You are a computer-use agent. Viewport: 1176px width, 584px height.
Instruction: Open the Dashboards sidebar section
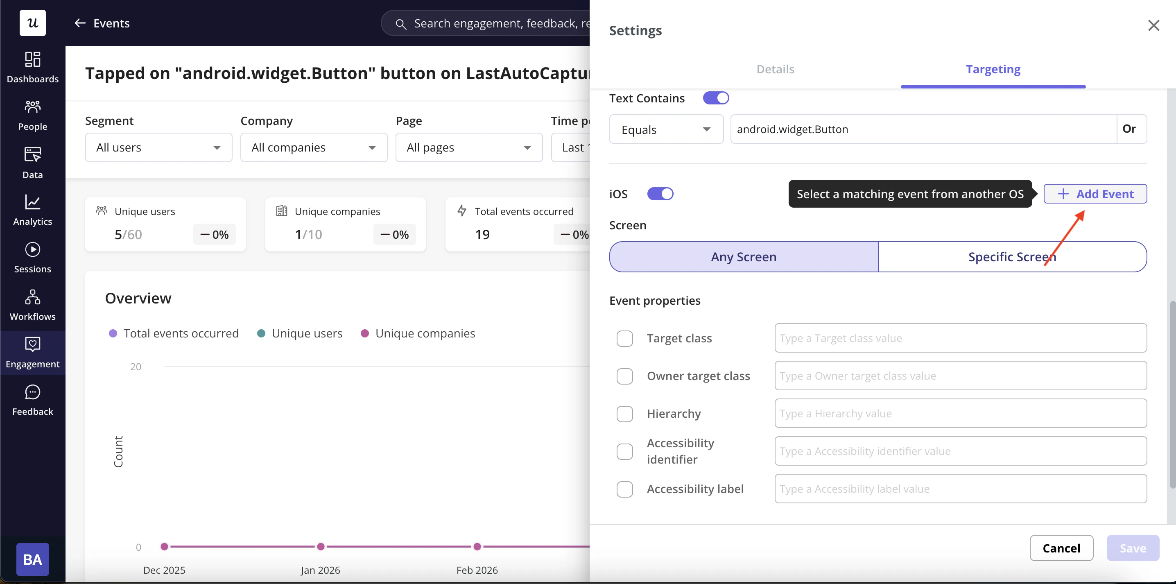[x=32, y=68]
